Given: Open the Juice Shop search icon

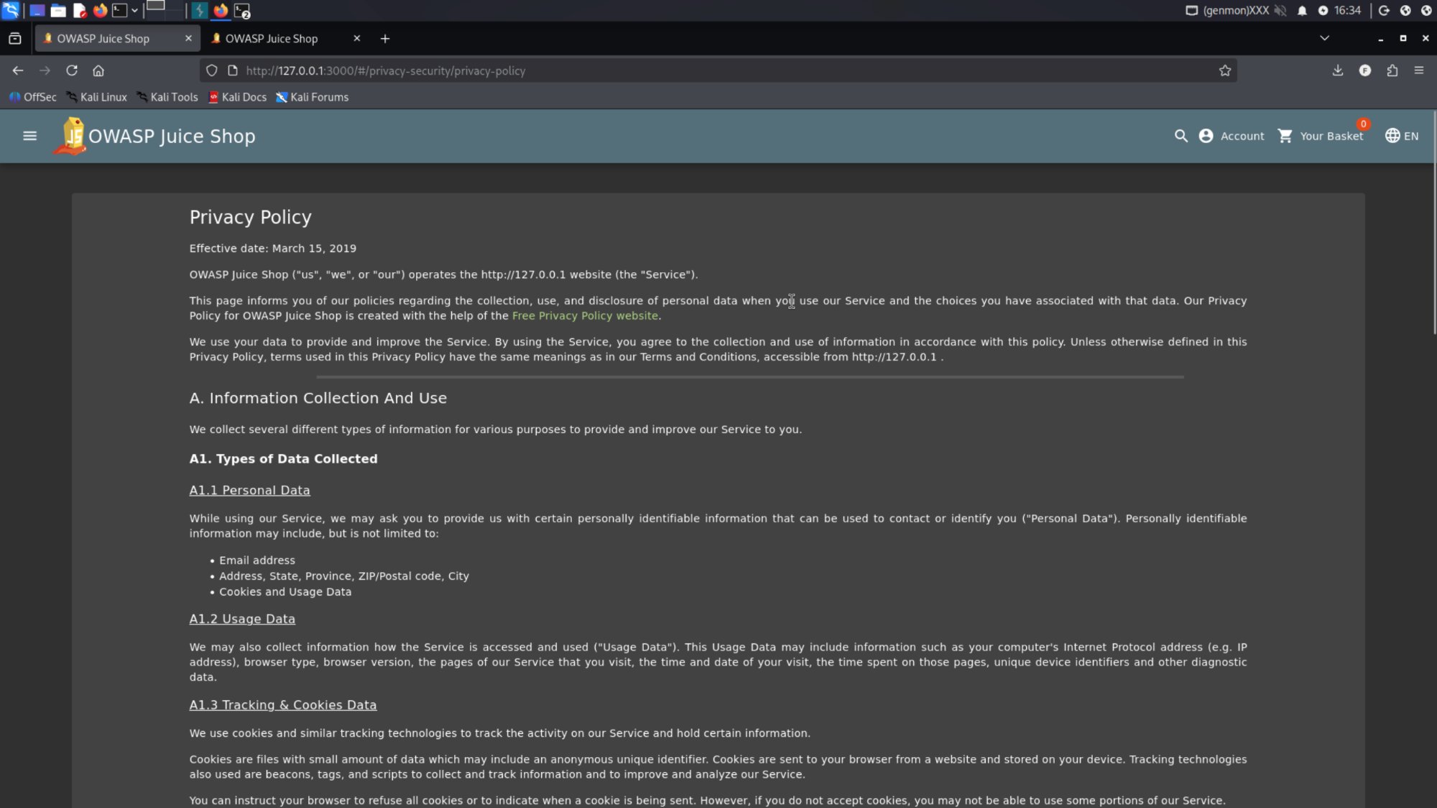Looking at the screenshot, I should coord(1180,136).
